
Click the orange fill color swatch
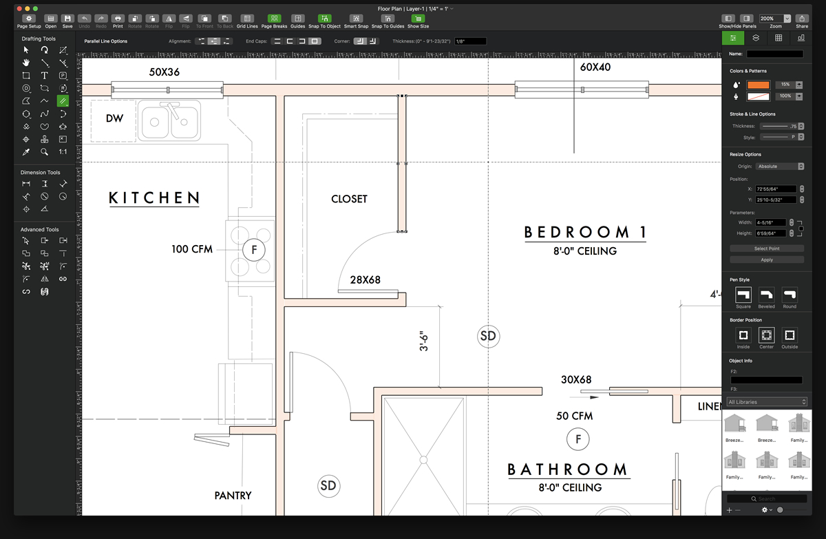tap(758, 85)
